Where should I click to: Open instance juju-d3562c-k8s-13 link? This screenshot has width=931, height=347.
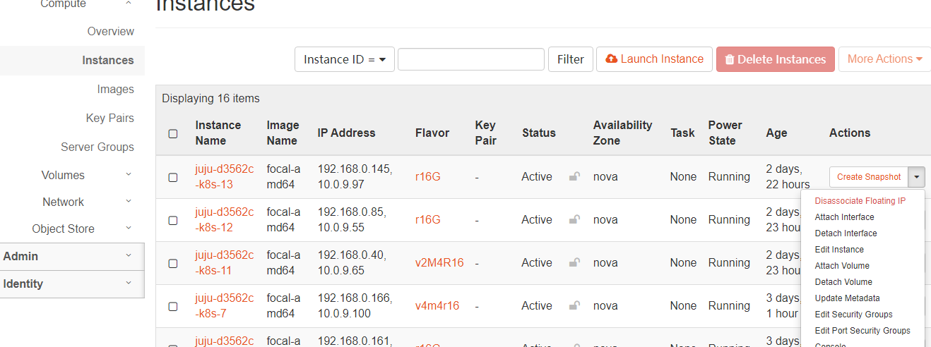[225, 177]
